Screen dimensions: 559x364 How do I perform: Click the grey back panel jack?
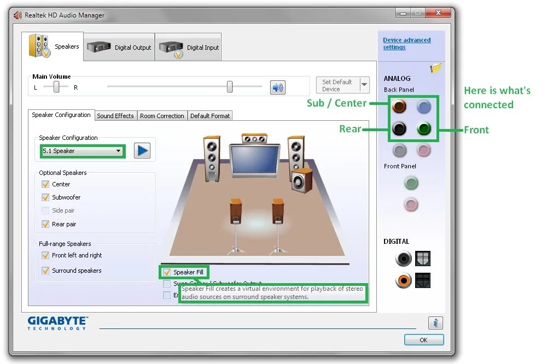tap(399, 150)
